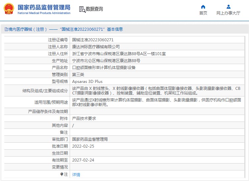The height and width of the screenshot is (181, 249).
Task: Open the 详情 details link
Action: point(76,175)
